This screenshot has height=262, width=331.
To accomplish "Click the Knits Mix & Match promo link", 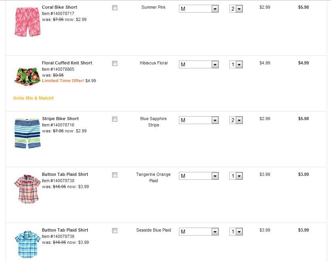I will pos(34,98).
